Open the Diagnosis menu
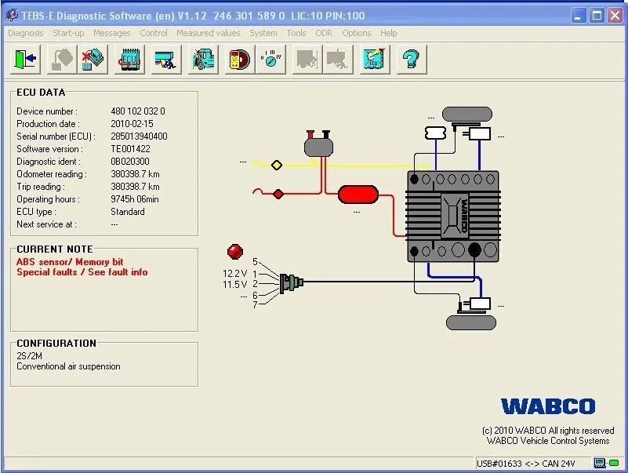 point(26,33)
